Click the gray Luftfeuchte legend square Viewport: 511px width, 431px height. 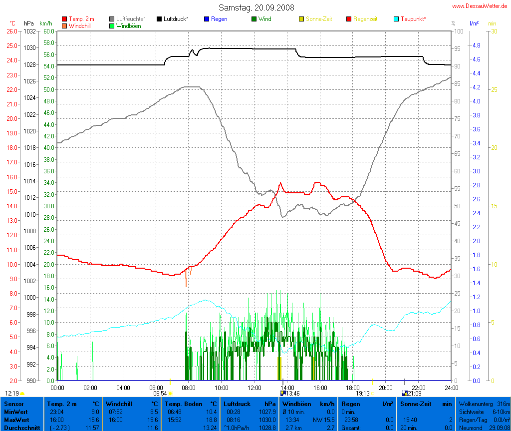(112, 19)
